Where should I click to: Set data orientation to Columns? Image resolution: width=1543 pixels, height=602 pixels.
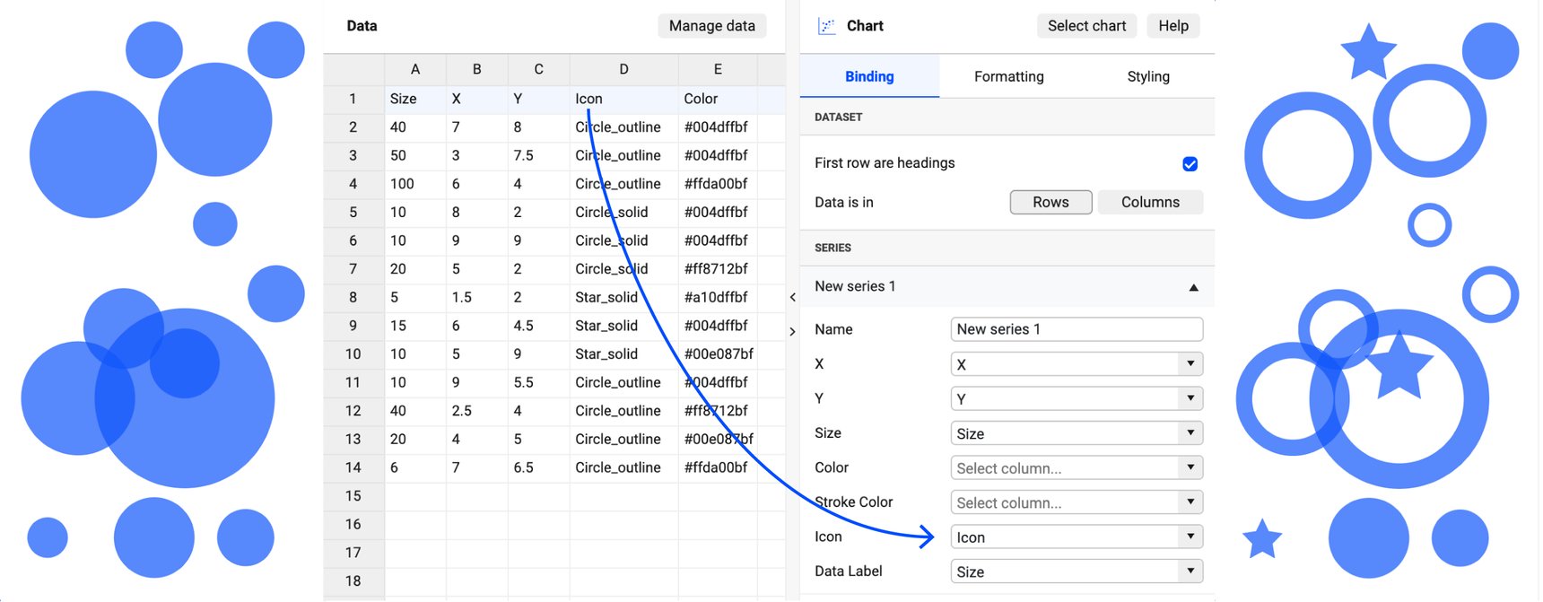(x=1150, y=202)
